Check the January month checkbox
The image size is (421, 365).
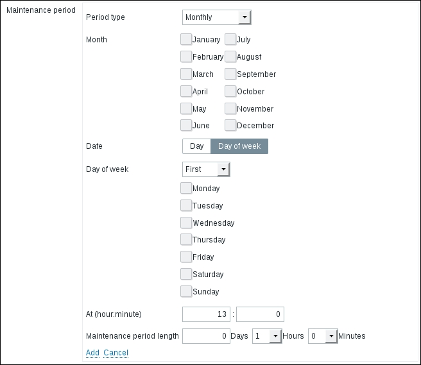tap(186, 40)
